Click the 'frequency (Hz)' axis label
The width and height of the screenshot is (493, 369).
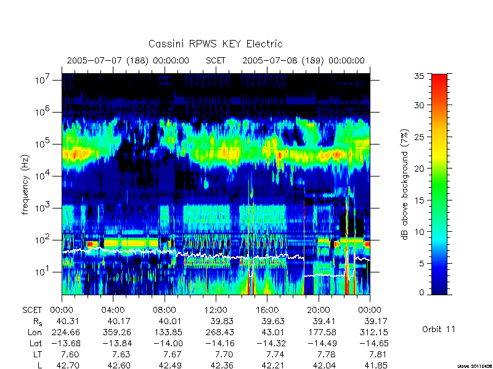25,184
